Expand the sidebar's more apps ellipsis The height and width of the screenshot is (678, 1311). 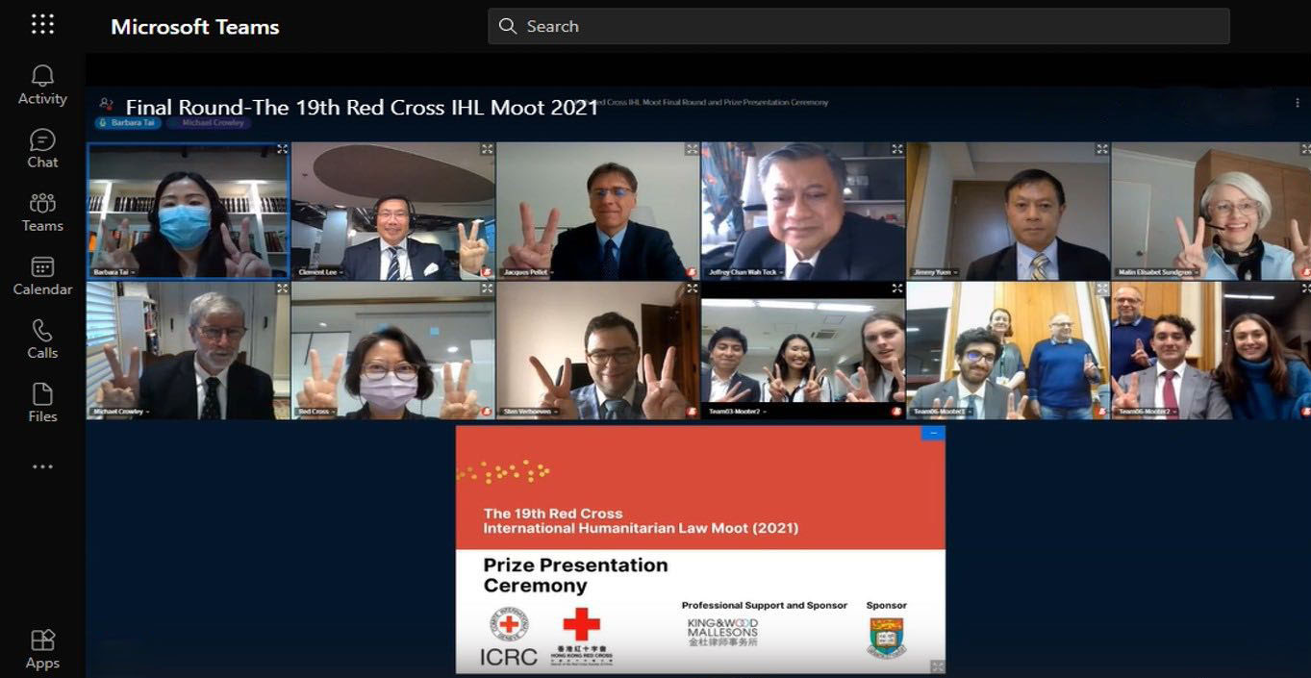tap(42, 466)
